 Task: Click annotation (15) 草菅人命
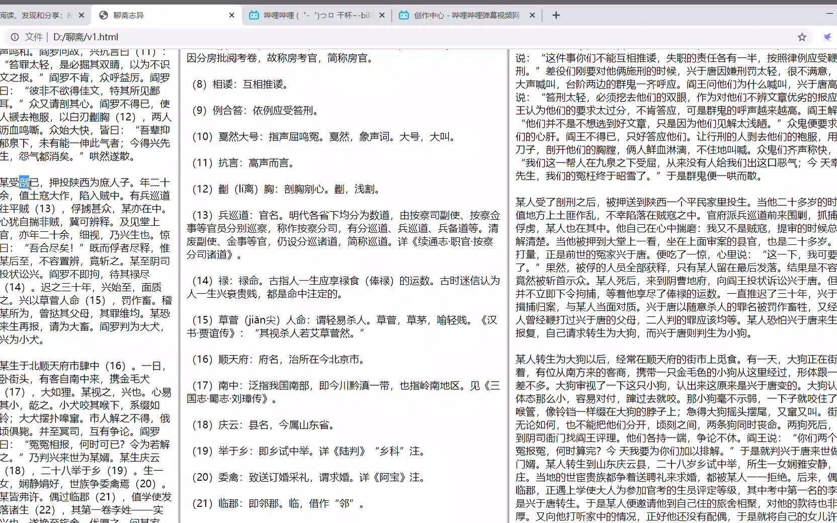click(342, 326)
